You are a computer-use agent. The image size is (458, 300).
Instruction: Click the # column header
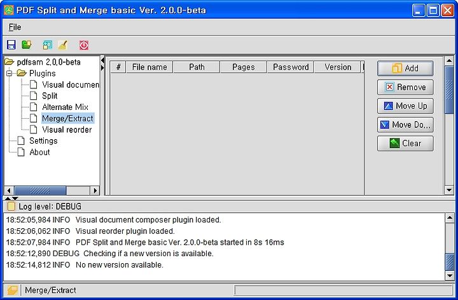pyautogui.click(x=118, y=67)
